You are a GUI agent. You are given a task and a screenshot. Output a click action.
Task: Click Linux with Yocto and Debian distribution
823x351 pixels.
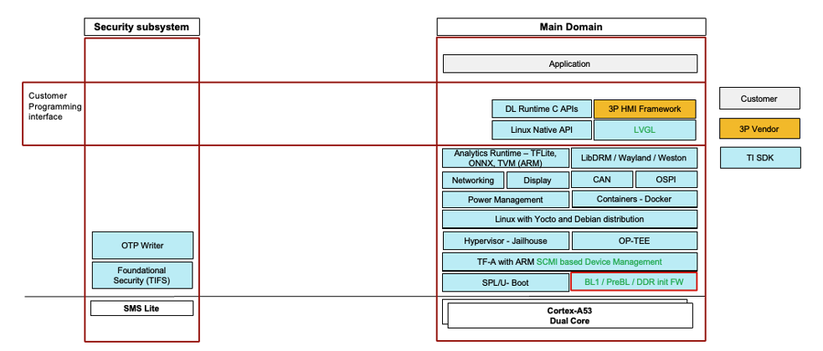click(569, 219)
